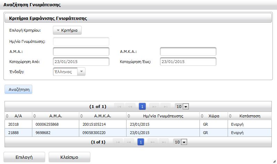
Task: Sort by the Α/Α column sort icon
Action: [7, 116]
